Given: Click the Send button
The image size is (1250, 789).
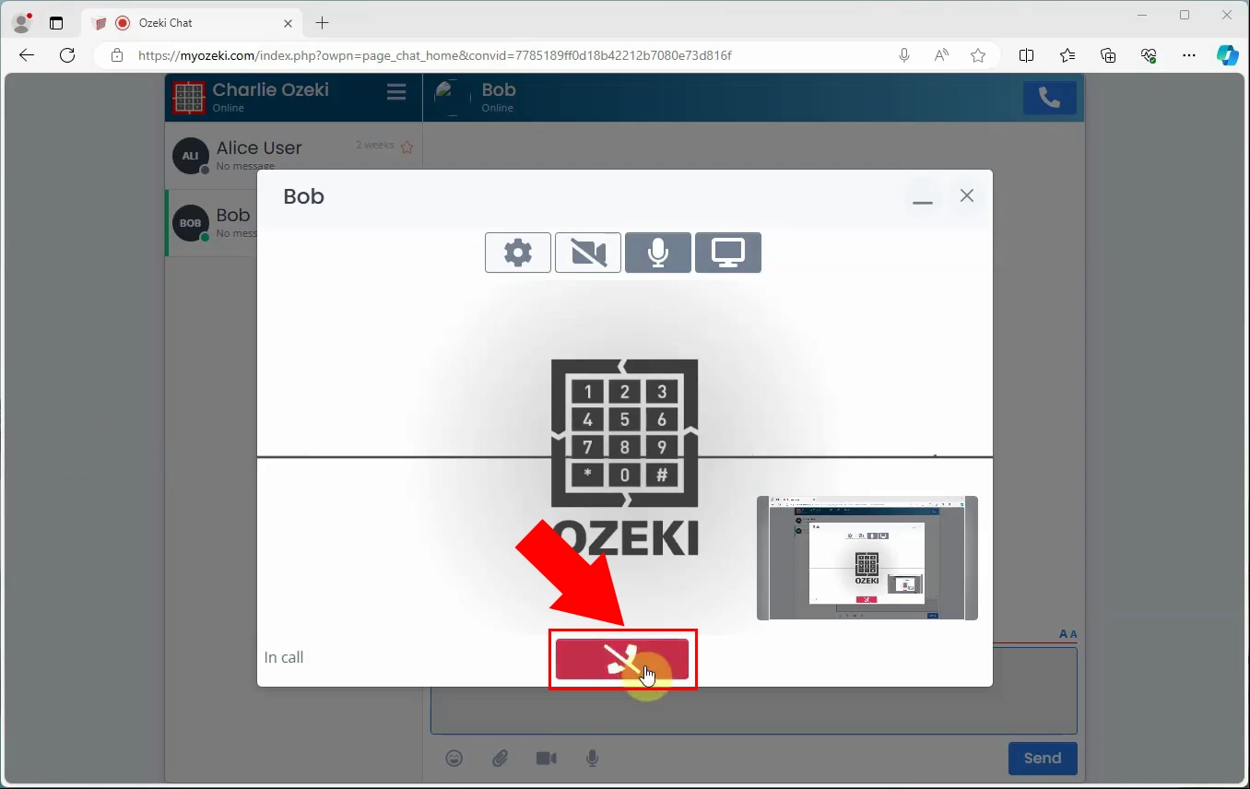Looking at the screenshot, I should click(x=1043, y=759).
